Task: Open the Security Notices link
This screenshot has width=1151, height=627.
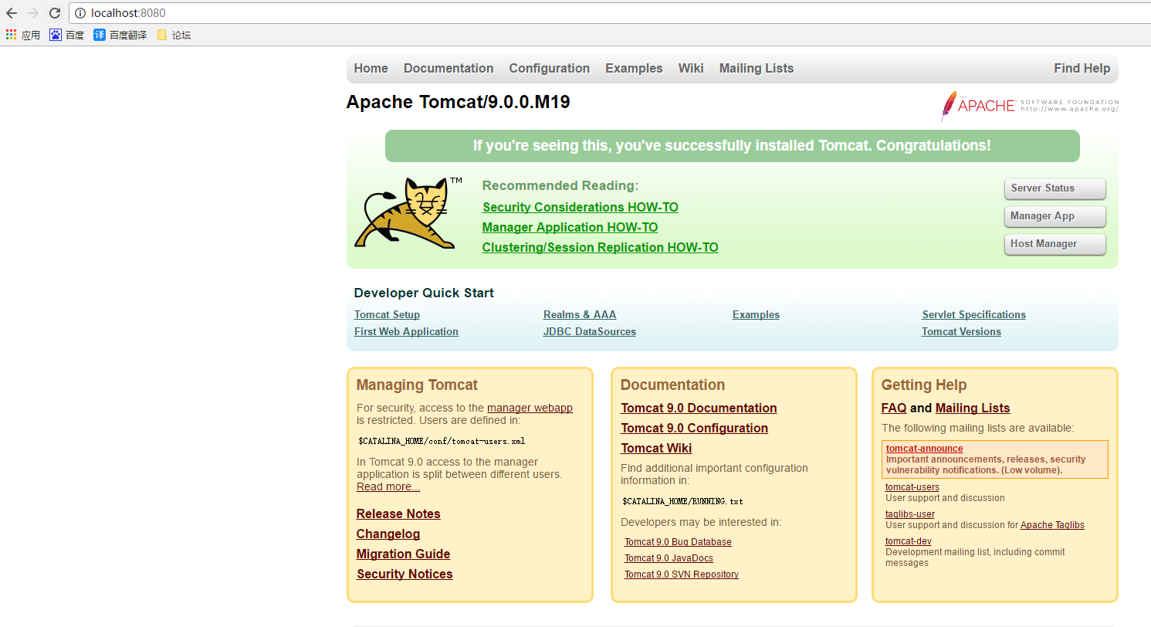Action: point(405,574)
